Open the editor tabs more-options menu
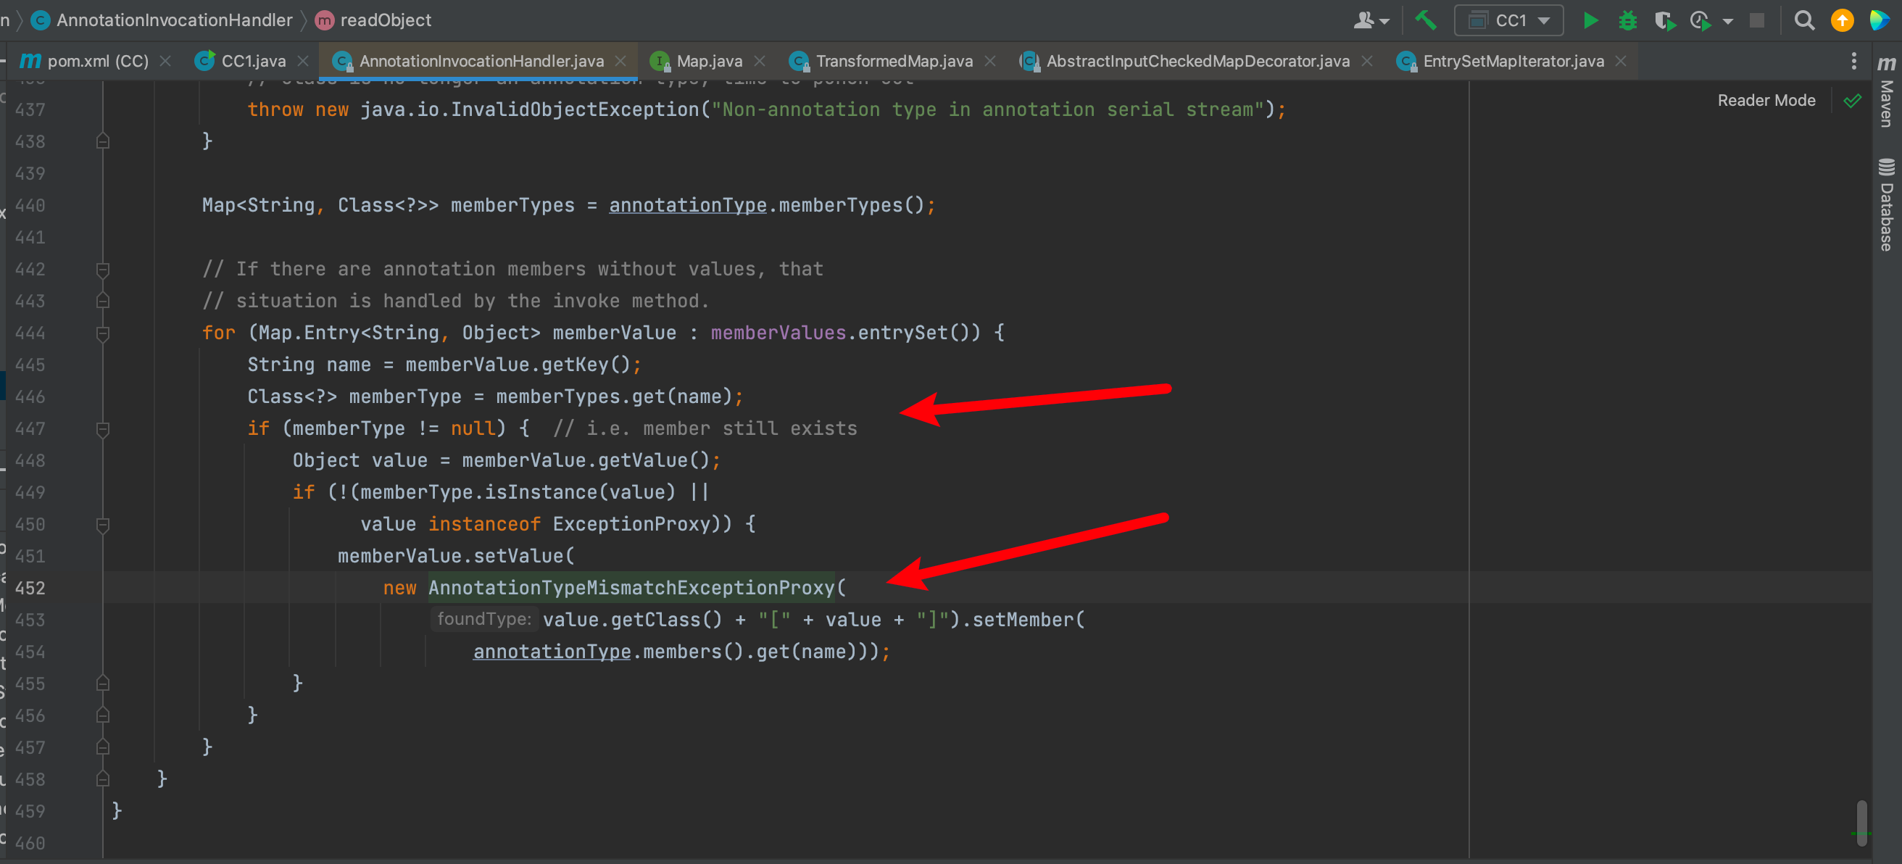Screen dimensions: 1902x864 1853,61
